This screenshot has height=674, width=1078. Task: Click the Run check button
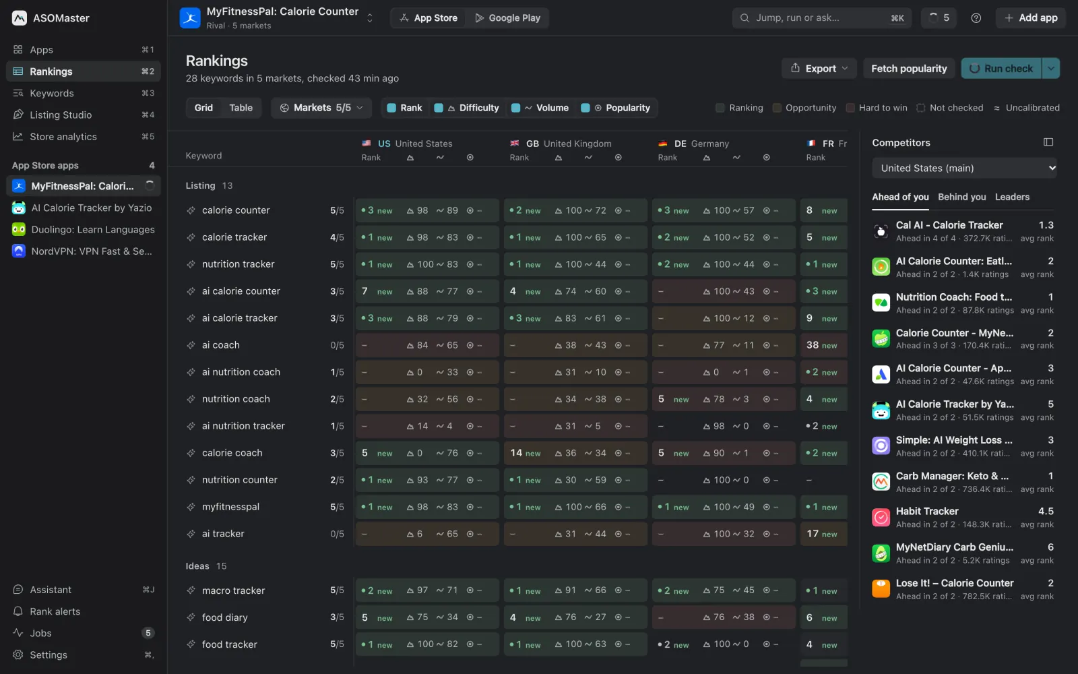click(1001, 68)
